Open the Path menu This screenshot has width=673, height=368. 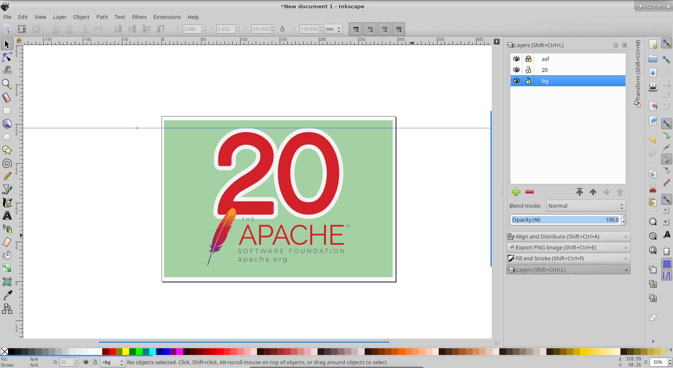pyautogui.click(x=102, y=17)
